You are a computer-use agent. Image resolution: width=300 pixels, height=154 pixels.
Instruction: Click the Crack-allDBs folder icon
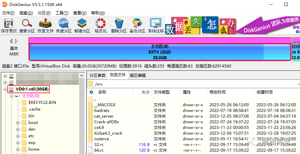(x=91, y=122)
